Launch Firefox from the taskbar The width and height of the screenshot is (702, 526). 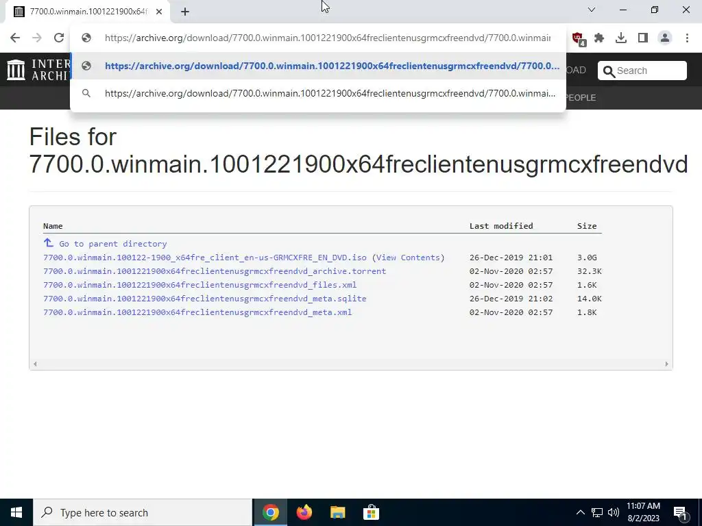click(304, 512)
